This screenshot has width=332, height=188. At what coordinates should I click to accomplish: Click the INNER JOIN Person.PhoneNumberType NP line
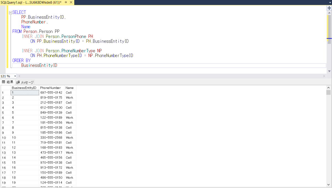[62, 51]
